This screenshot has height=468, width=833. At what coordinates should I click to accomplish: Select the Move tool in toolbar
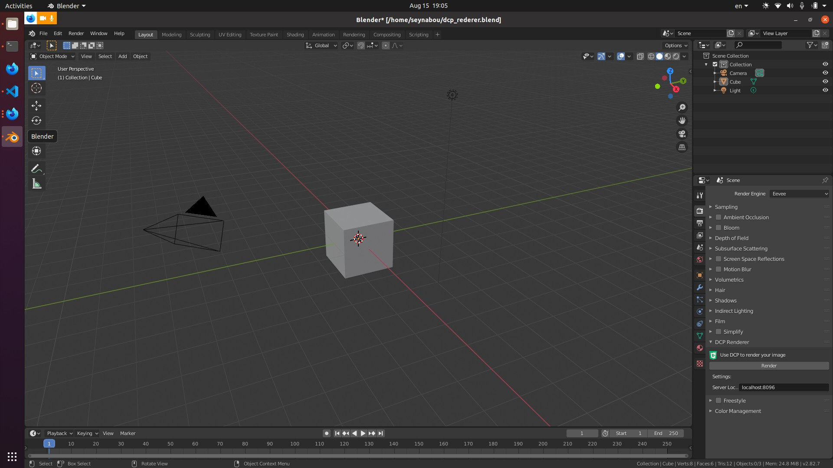(36, 105)
